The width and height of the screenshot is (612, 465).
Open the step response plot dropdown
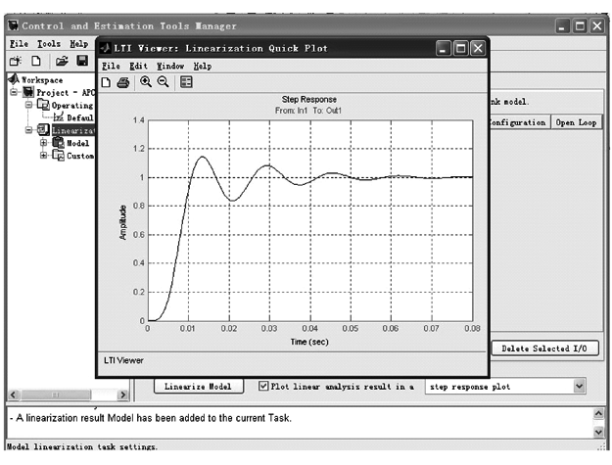(579, 387)
